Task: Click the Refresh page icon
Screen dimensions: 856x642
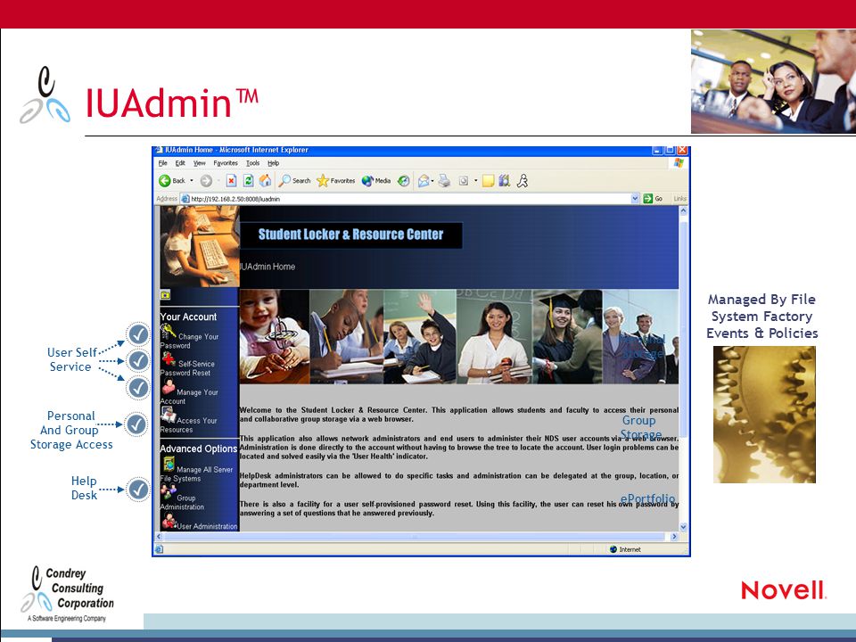Action: coord(249,181)
